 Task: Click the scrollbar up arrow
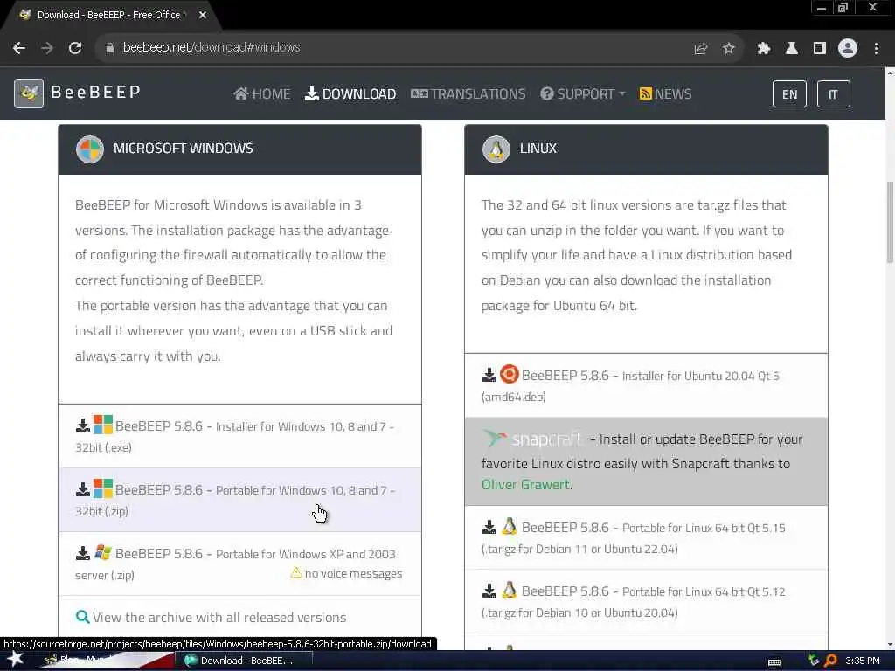[x=890, y=73]
